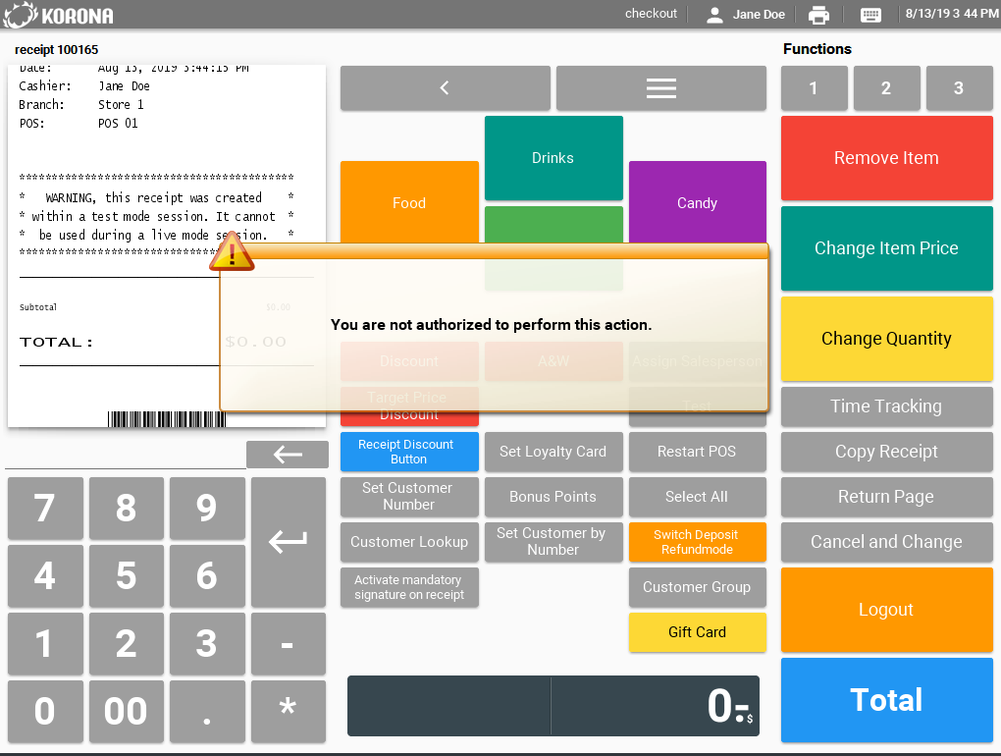1001x756 pixels.
Task: Click the keypad input line field
Action: pyautogui.click(x=126, y=455)
